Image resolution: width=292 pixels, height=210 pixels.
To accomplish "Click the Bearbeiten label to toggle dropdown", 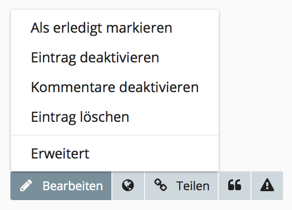I will click(73, 186).
